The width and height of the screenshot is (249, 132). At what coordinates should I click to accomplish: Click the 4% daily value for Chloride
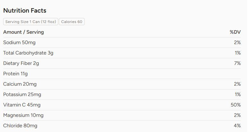click(237, 126)
